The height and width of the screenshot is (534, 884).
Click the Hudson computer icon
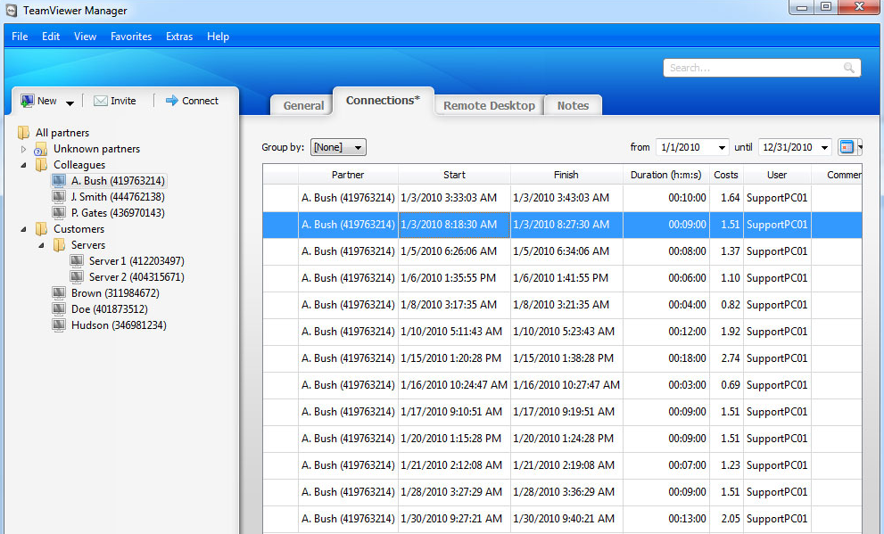click(59, 325)
